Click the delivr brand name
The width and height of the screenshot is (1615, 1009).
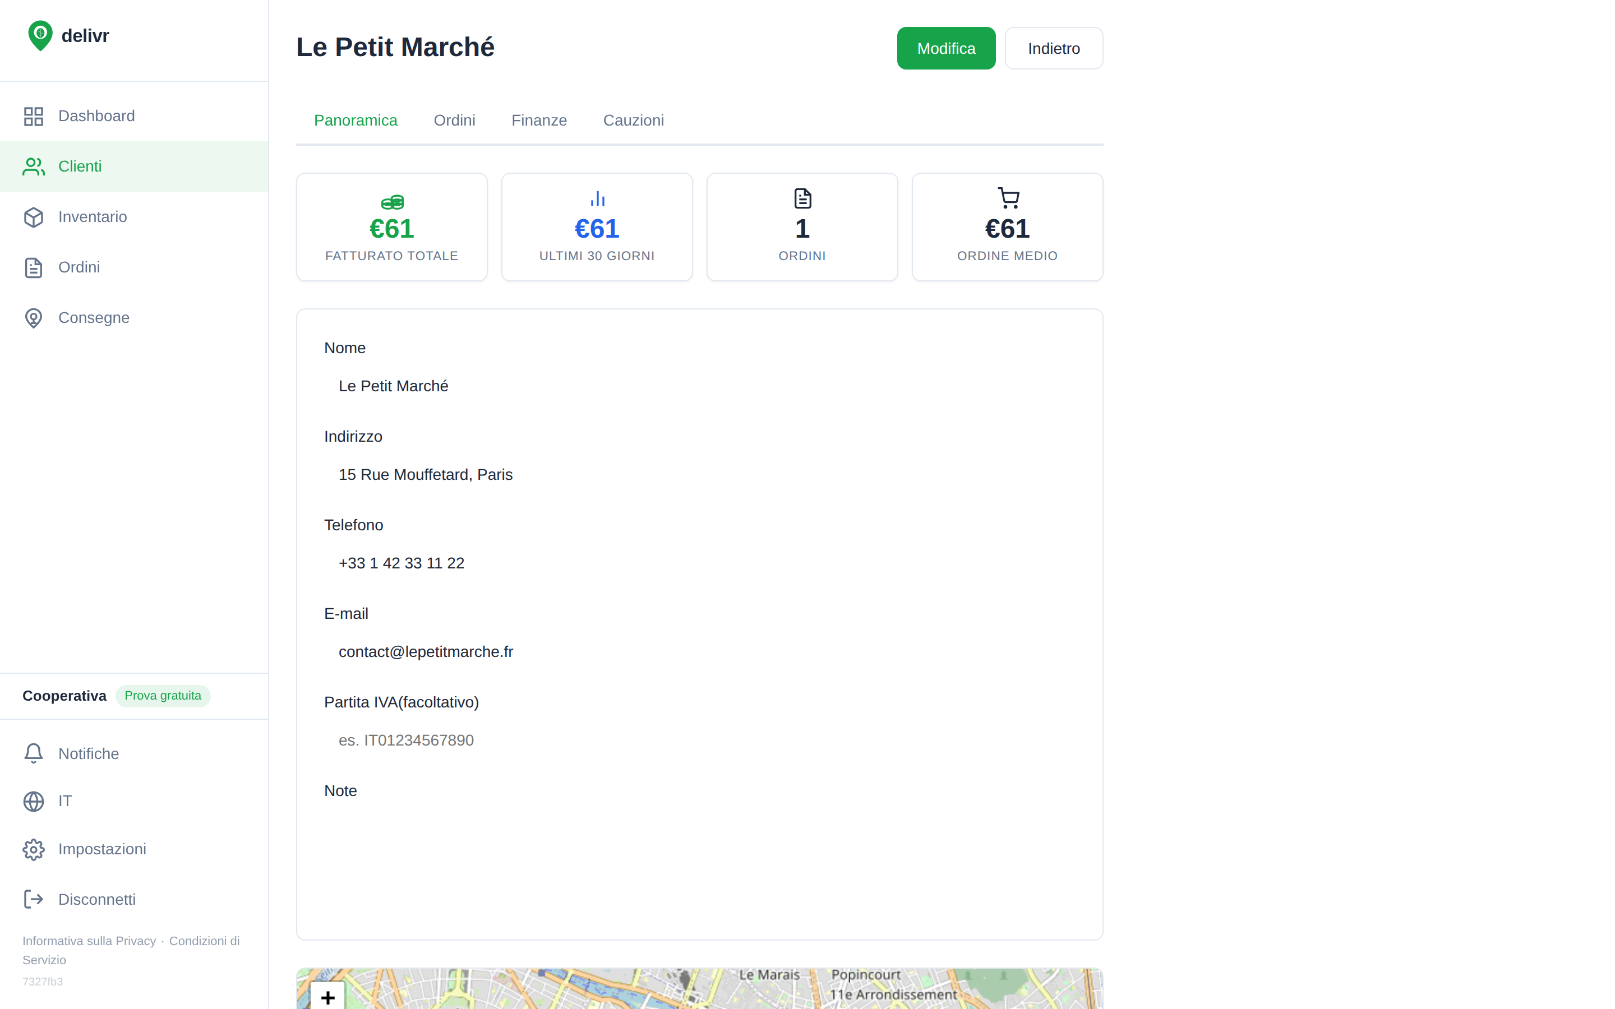click(x=85, y=35)
